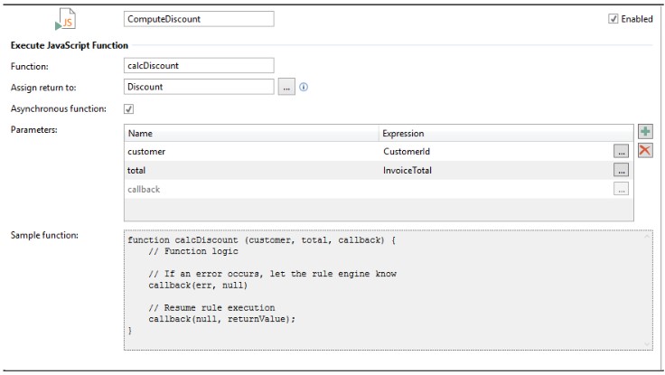This screenshot has height=375, width=665.
Task: Select the total parameter name cell
Action: tap(251, 170)
